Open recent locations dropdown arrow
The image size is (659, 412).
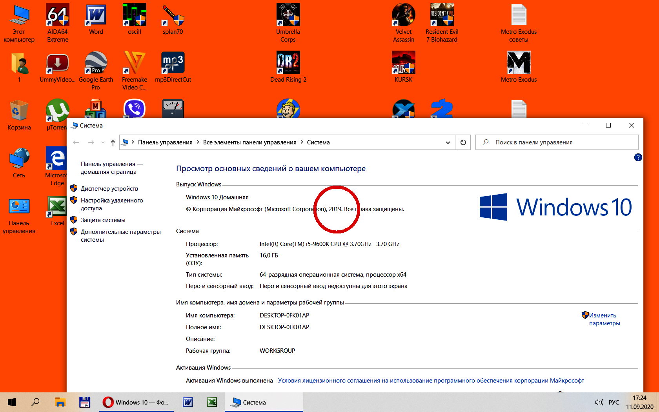103,142
